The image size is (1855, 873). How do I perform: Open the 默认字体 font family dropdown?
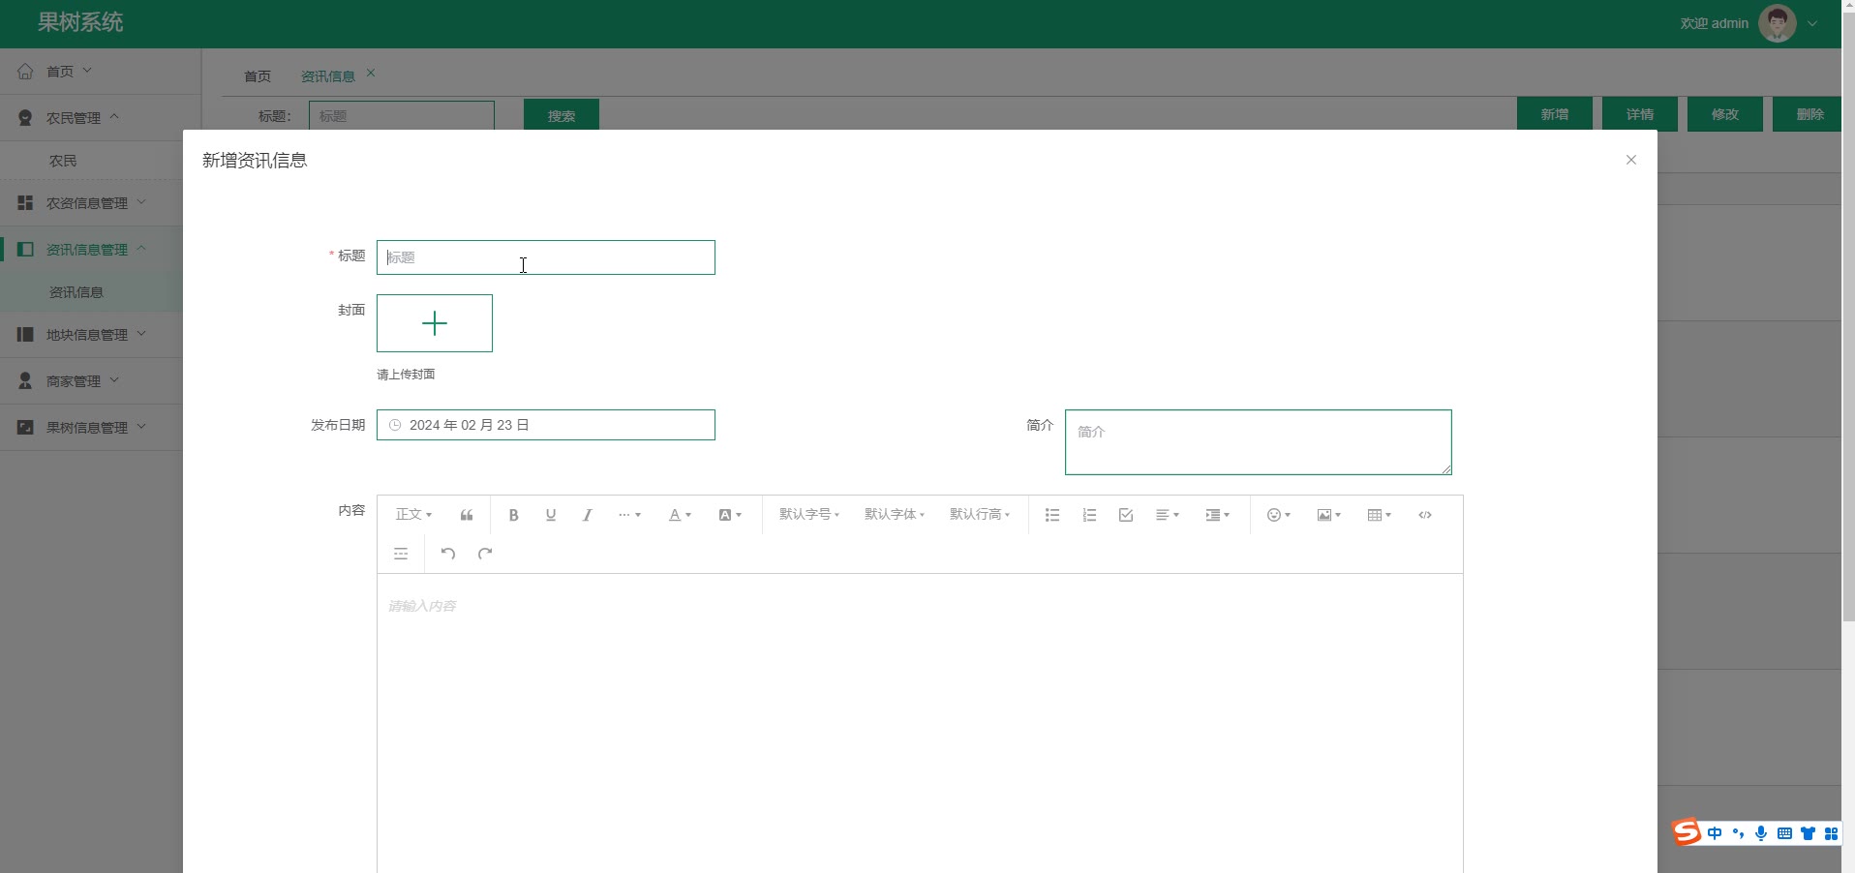tap(895, 515)
